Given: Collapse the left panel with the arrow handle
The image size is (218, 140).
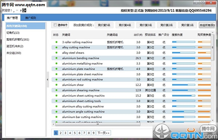Looking at the screenshot, I should (x=48, y=79).
